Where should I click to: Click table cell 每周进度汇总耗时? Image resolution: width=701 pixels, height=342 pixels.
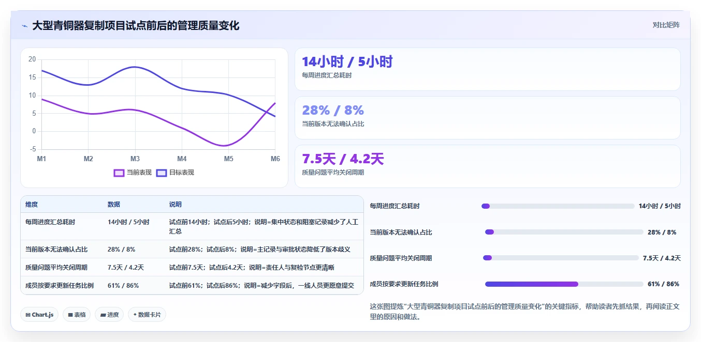[50, 222]
